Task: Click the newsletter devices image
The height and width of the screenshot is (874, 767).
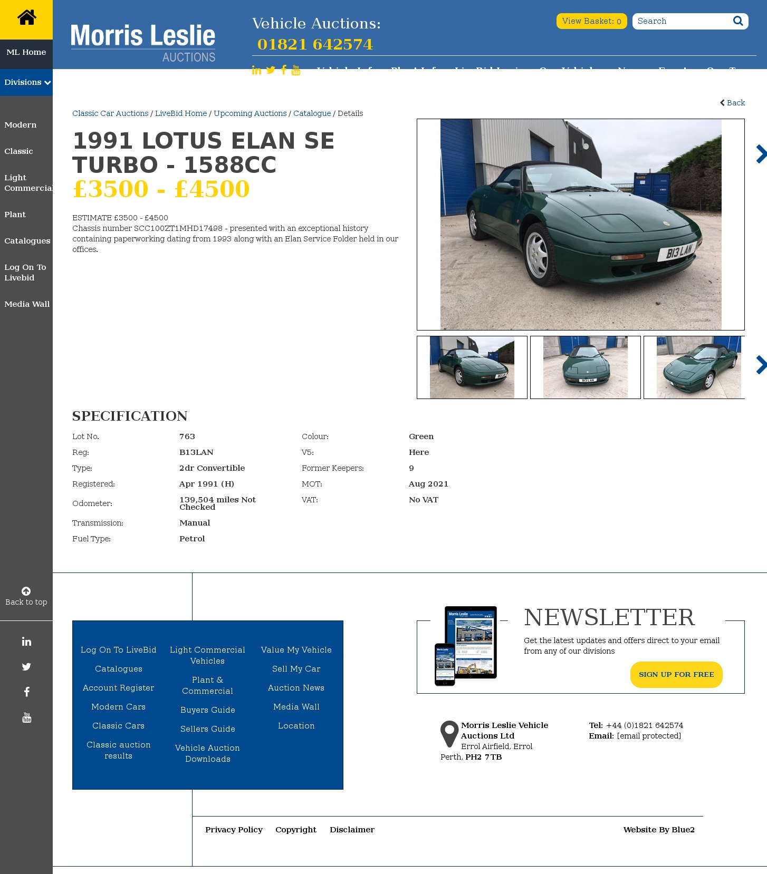Action: (466, 646)
